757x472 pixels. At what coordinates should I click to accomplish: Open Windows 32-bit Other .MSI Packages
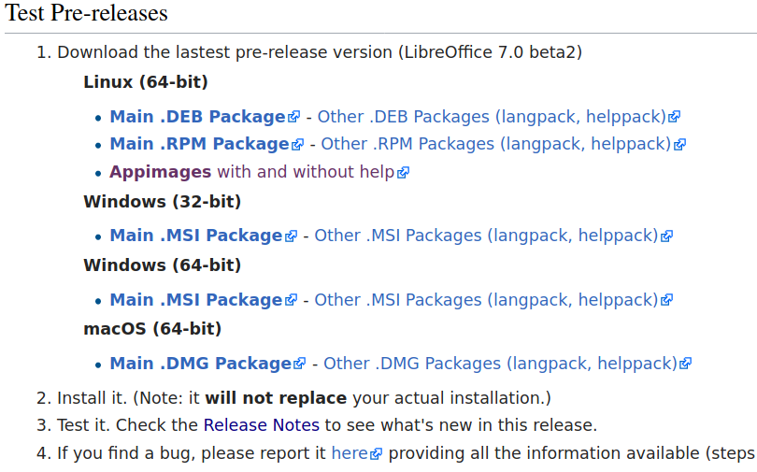click(x=486, y=236)
